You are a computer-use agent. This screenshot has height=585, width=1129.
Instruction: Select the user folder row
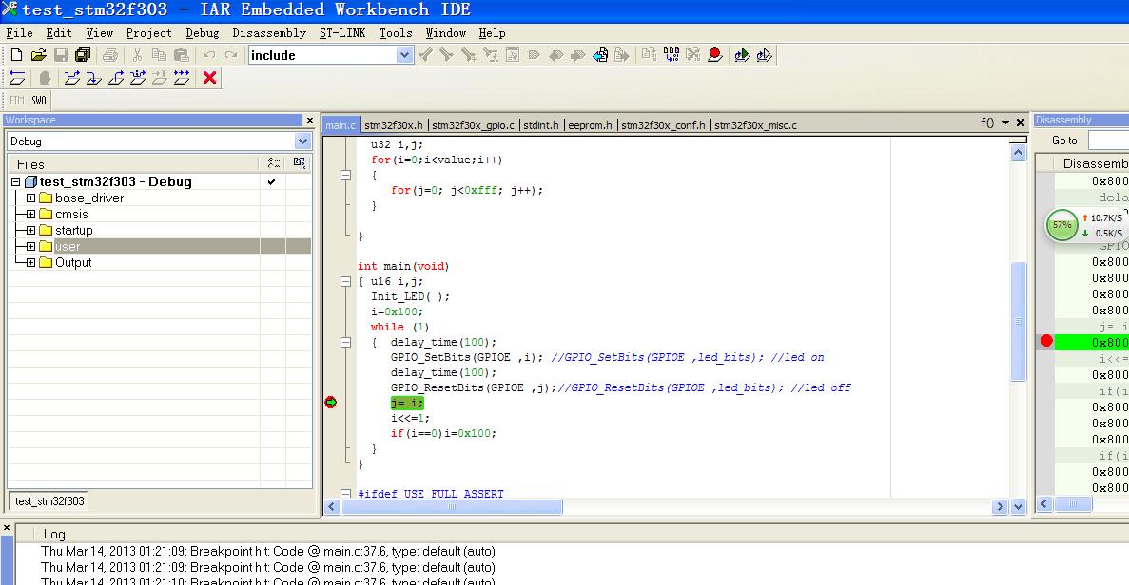coord(160,247)
